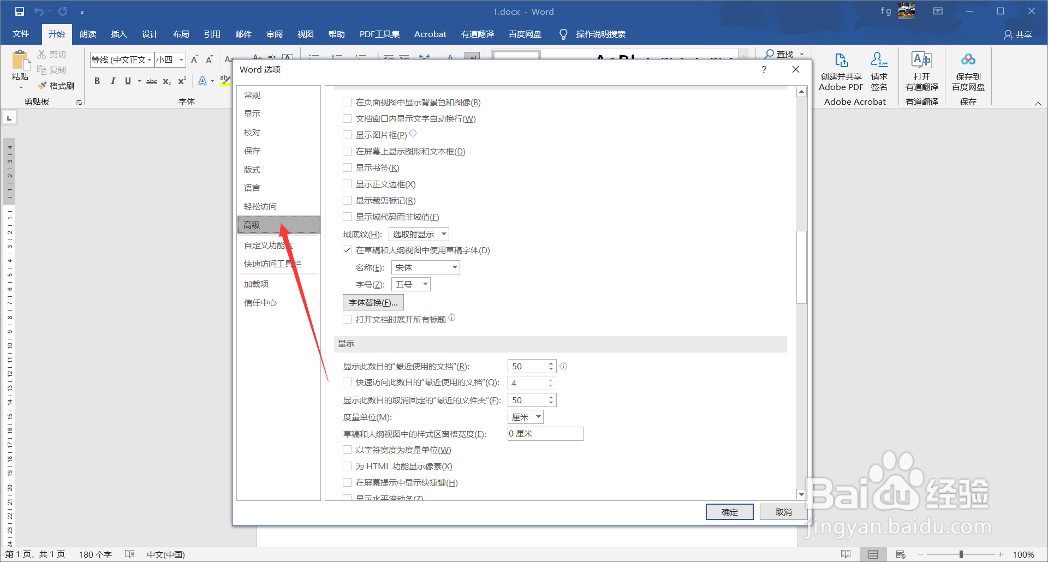This screenshot has height=562, width=1048.
Task: Select 加载项 Add-ins category
Action: [278, 284]
